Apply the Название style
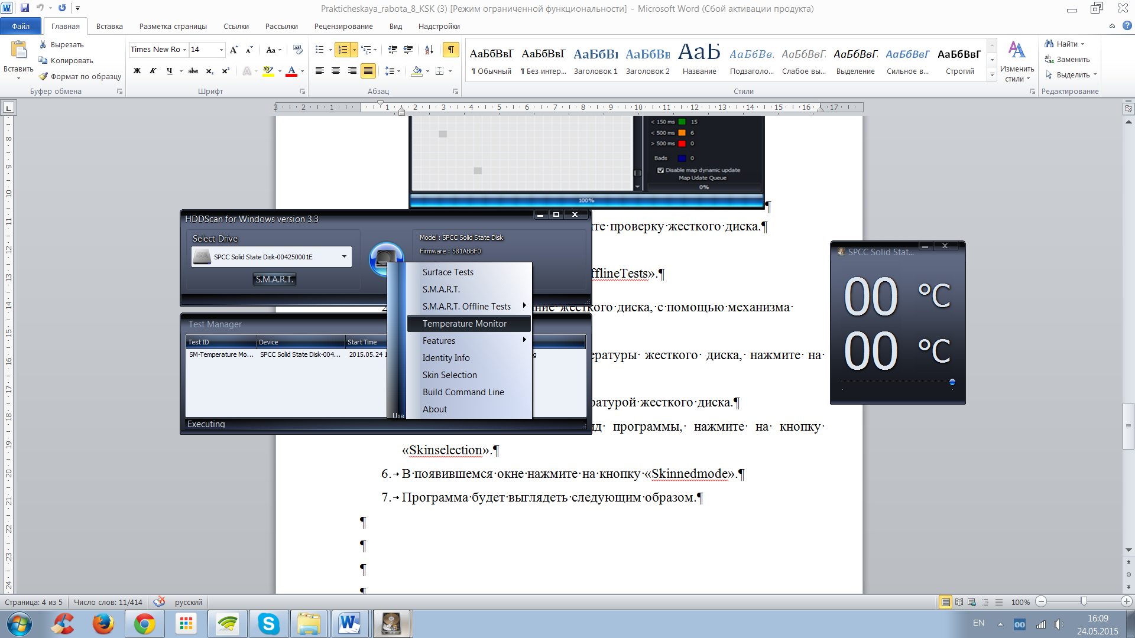Image resolution: width=1135 pixels, height=638 pixels. [699, 60]
